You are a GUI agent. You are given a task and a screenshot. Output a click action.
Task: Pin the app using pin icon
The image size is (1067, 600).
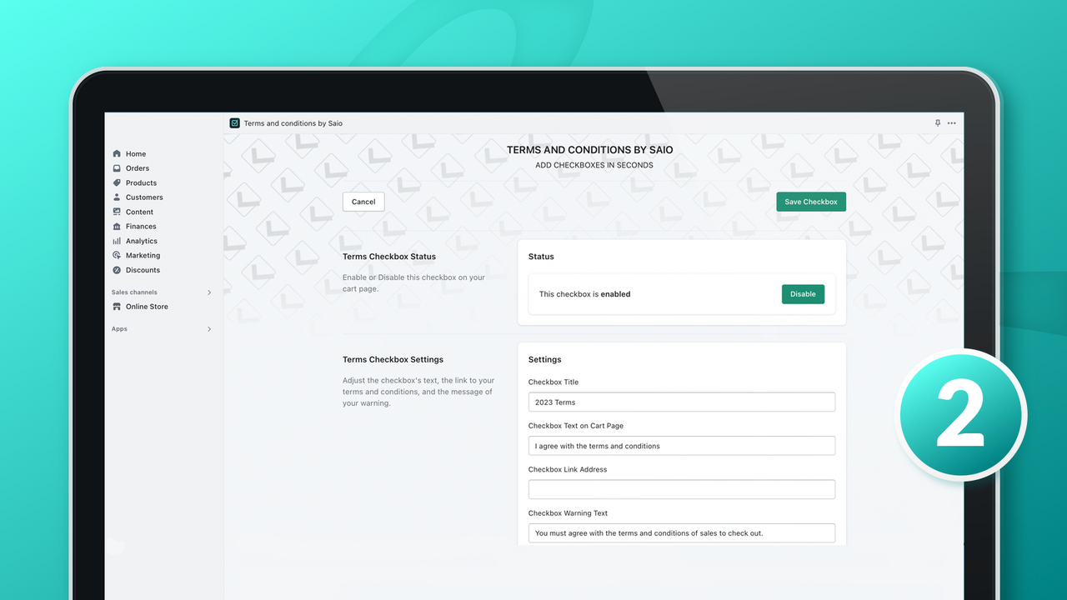[x=938, y=123]
